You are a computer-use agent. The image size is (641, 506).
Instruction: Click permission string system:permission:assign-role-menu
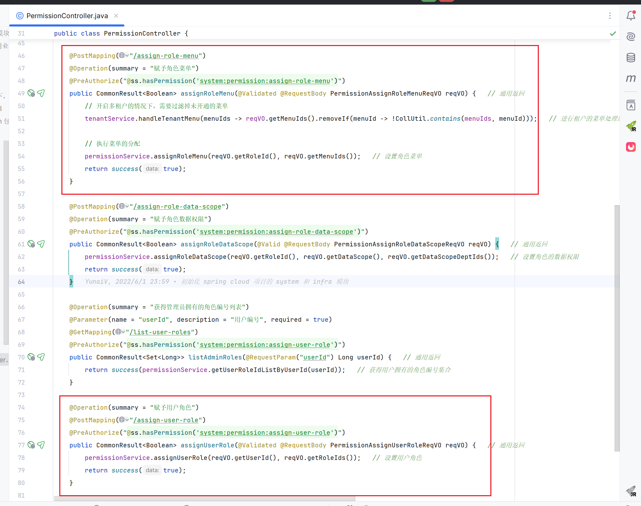265,81
